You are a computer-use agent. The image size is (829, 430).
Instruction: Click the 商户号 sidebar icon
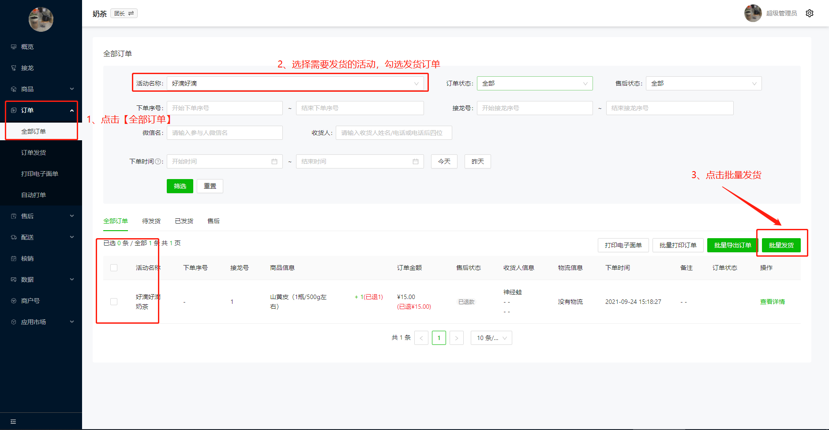14,301
